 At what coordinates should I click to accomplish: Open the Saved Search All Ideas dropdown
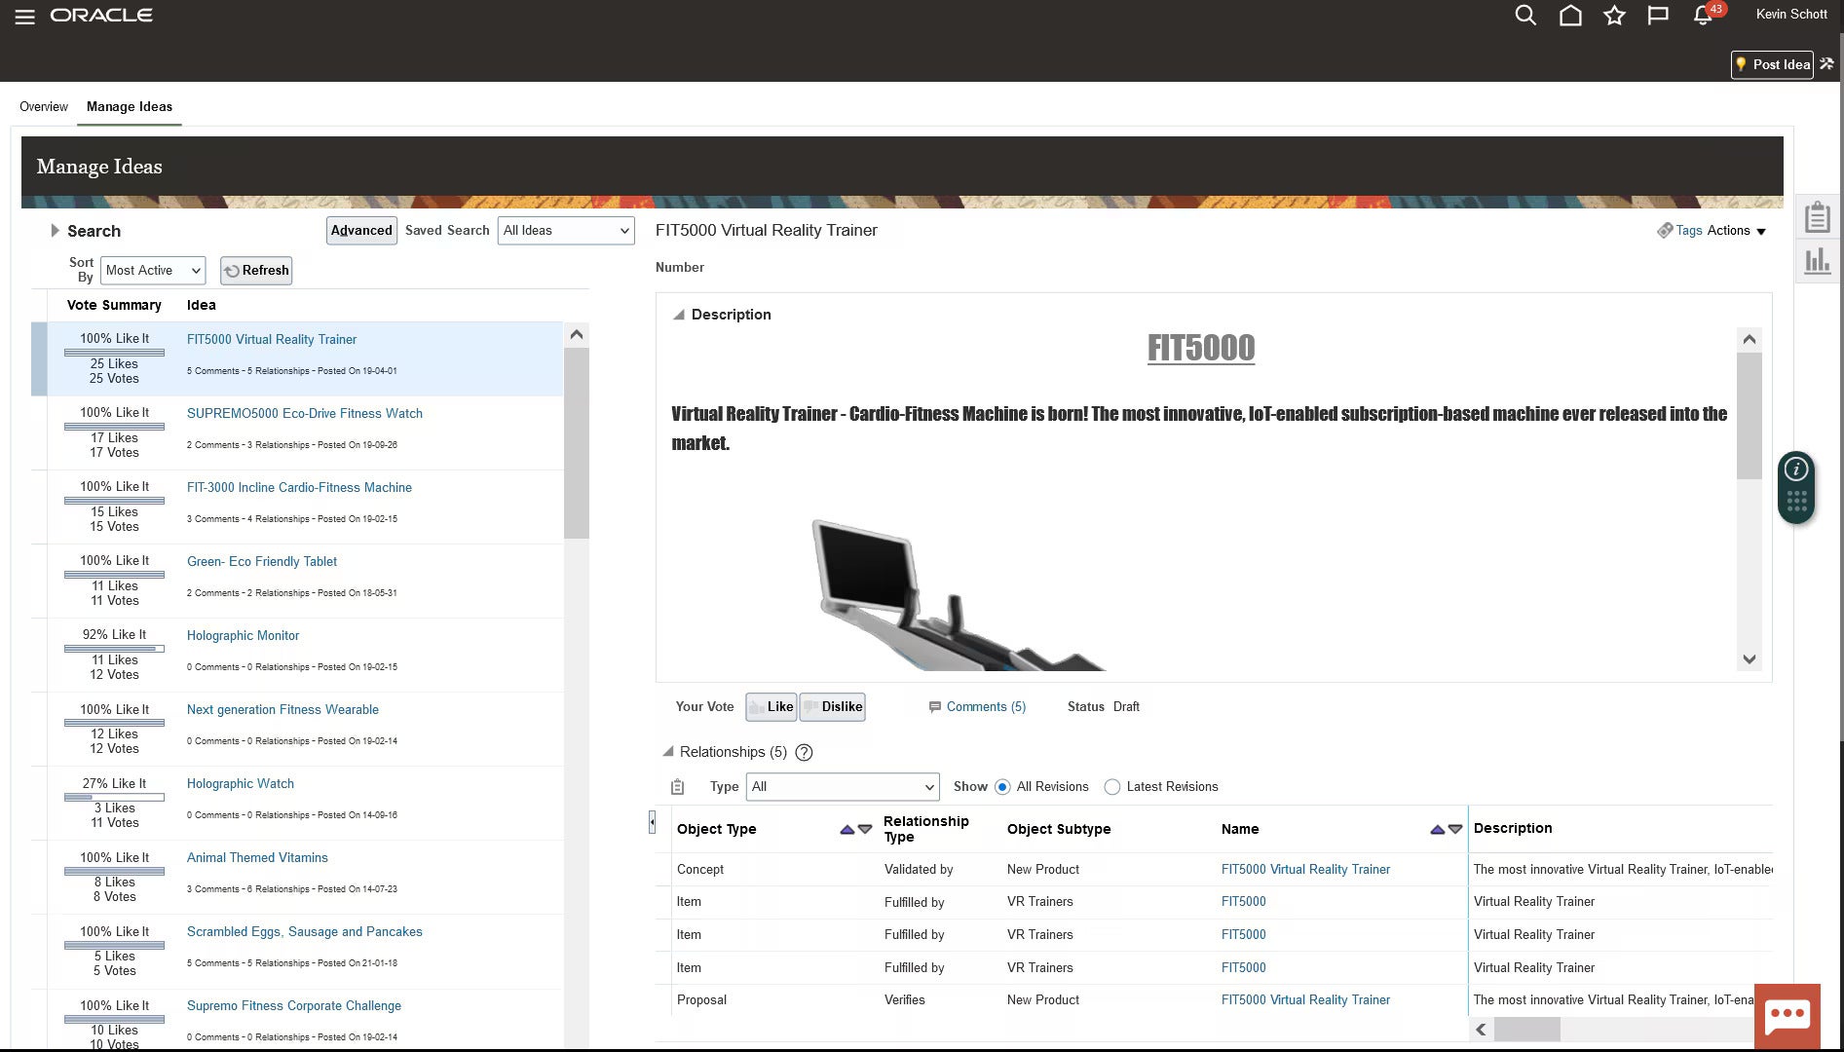[x=565, y=231]
